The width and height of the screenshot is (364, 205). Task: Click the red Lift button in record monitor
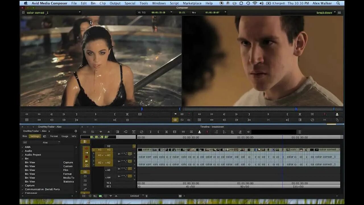[324, 114]
